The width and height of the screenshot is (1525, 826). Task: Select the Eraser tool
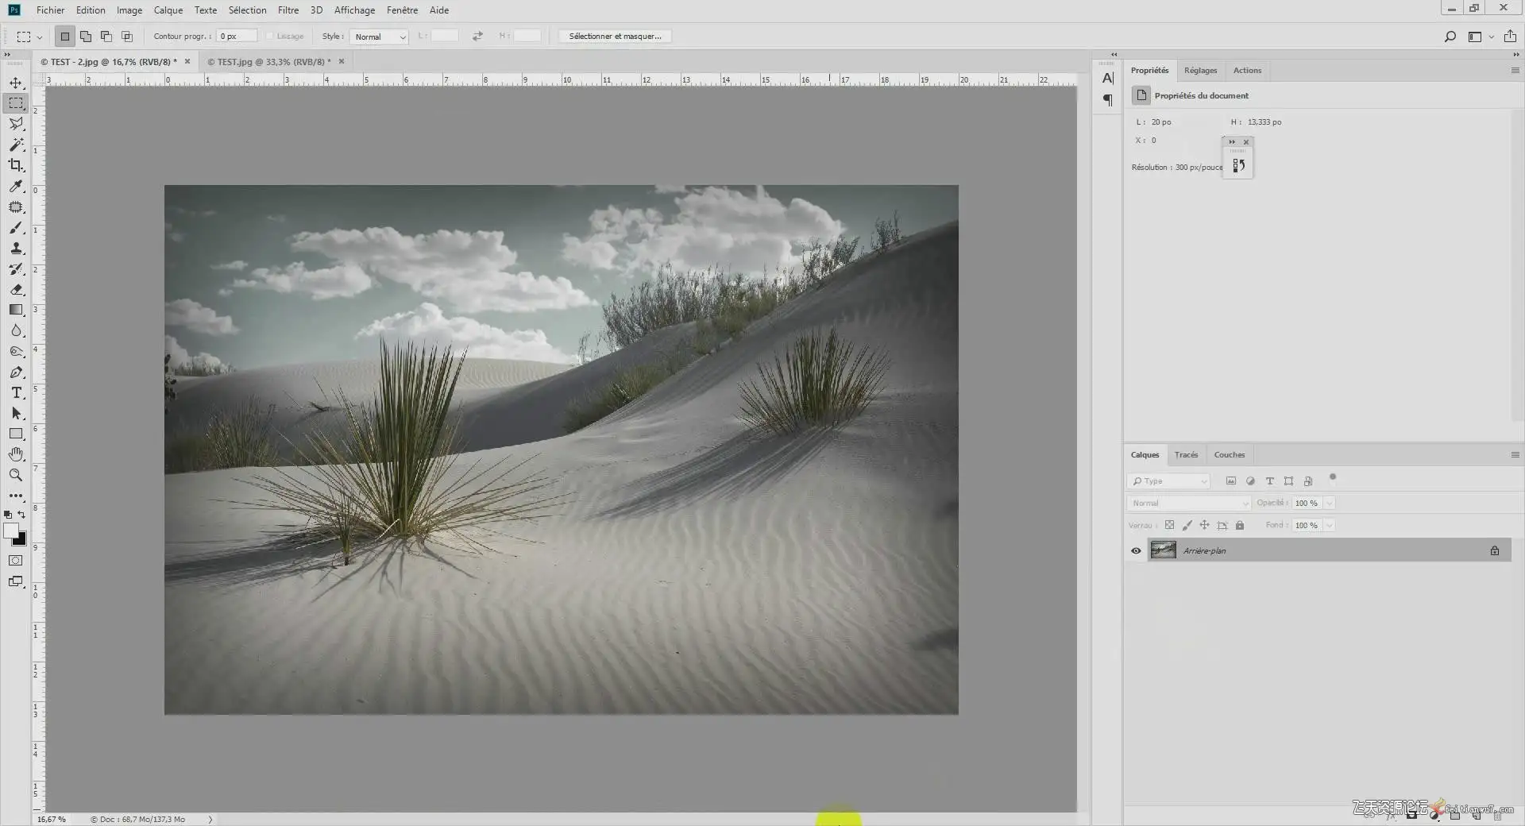(x=16, y=290)
